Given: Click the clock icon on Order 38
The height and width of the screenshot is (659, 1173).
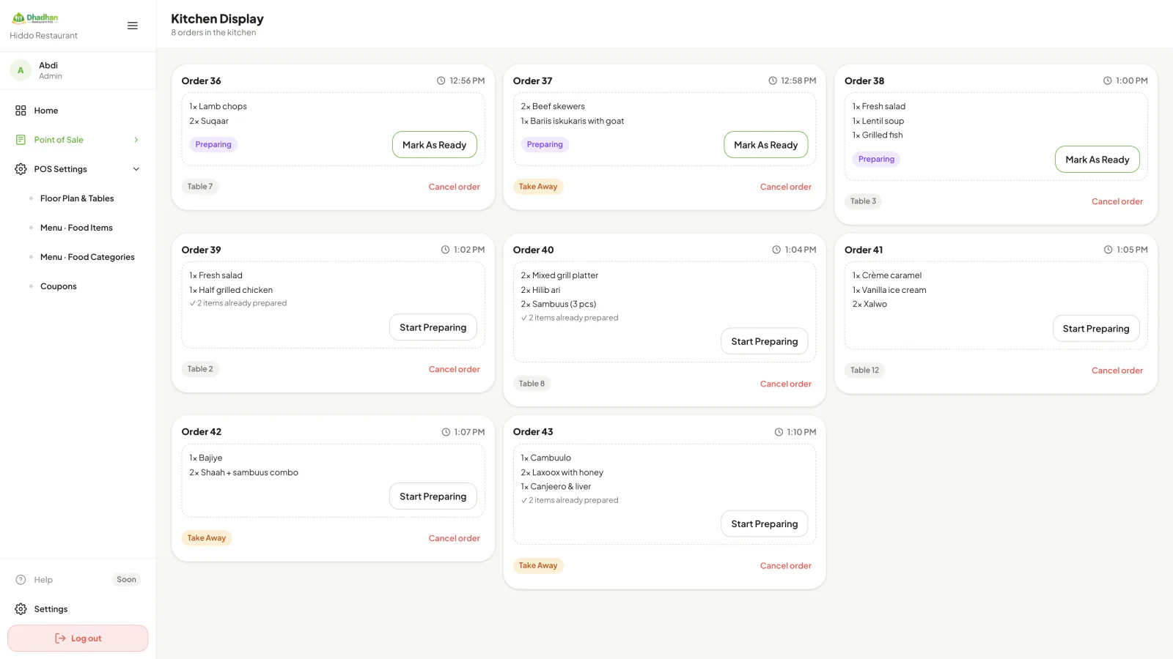Looking at the screenshot, I should click(1108, 81).
